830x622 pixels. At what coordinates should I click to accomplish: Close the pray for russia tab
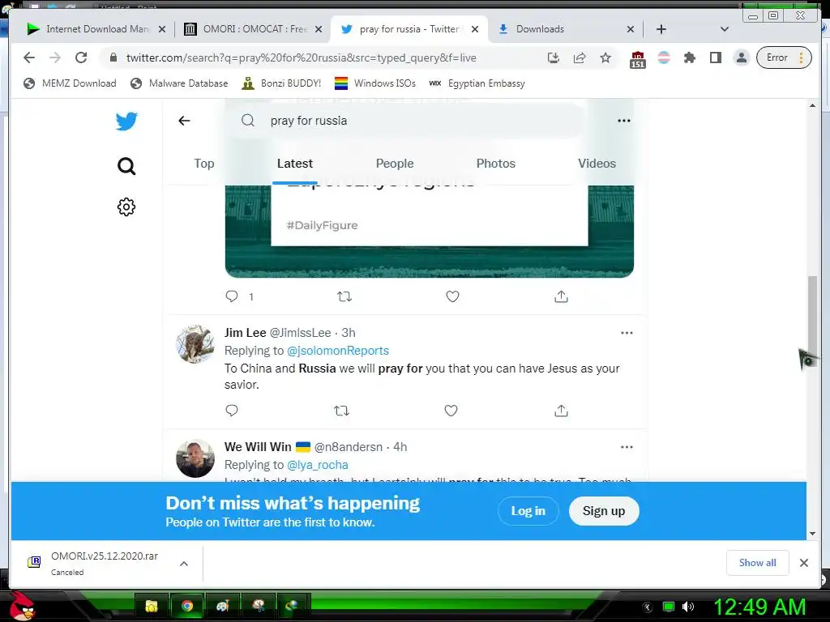pos(475,29)
